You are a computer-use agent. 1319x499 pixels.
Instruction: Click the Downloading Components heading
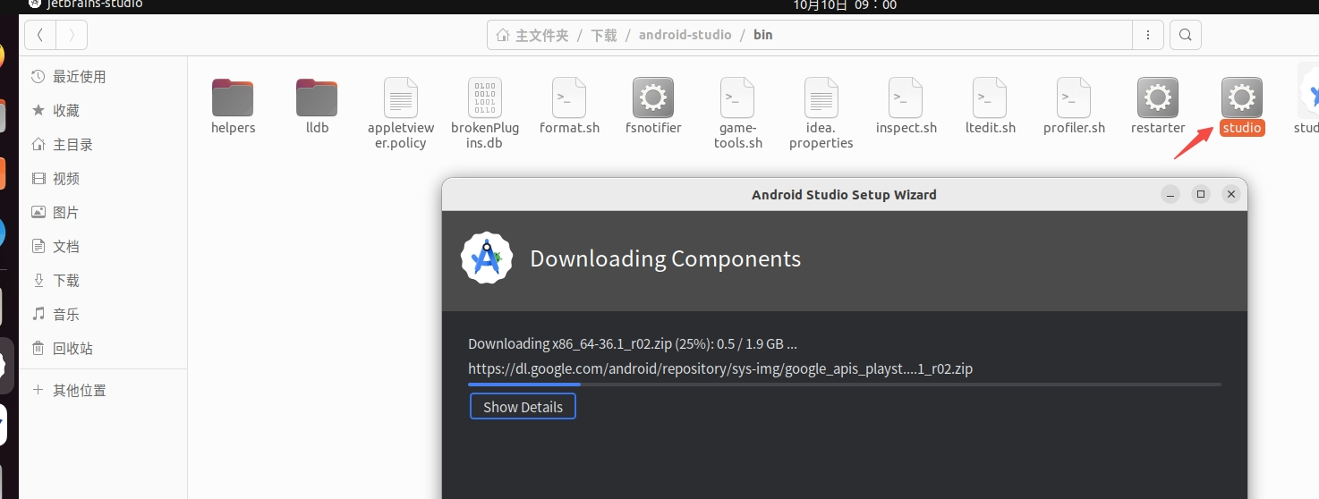pyautogui.click(x=665, y=259)
